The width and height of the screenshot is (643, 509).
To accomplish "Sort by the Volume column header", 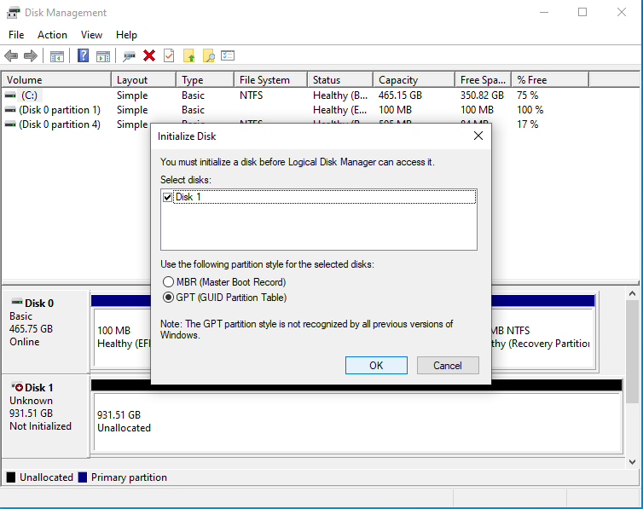I will pyautogui.click(x=56, y=80).
